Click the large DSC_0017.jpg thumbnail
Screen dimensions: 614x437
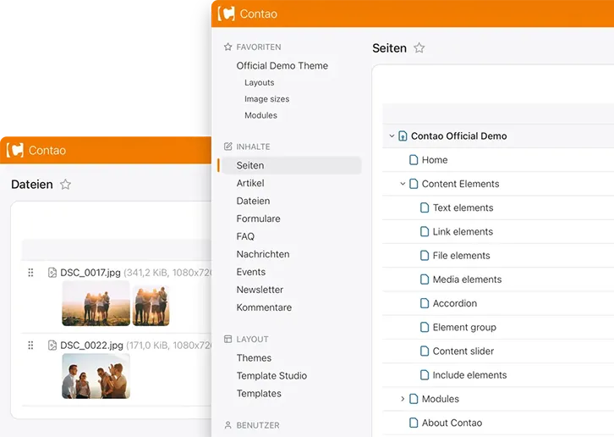click(96, 303)
